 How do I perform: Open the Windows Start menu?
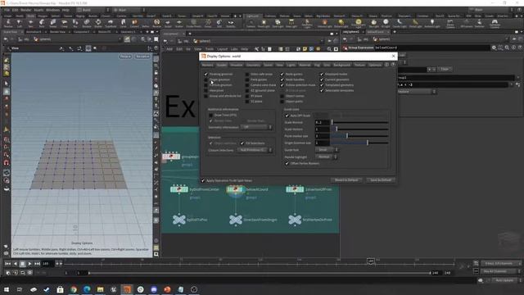(7, 289)
